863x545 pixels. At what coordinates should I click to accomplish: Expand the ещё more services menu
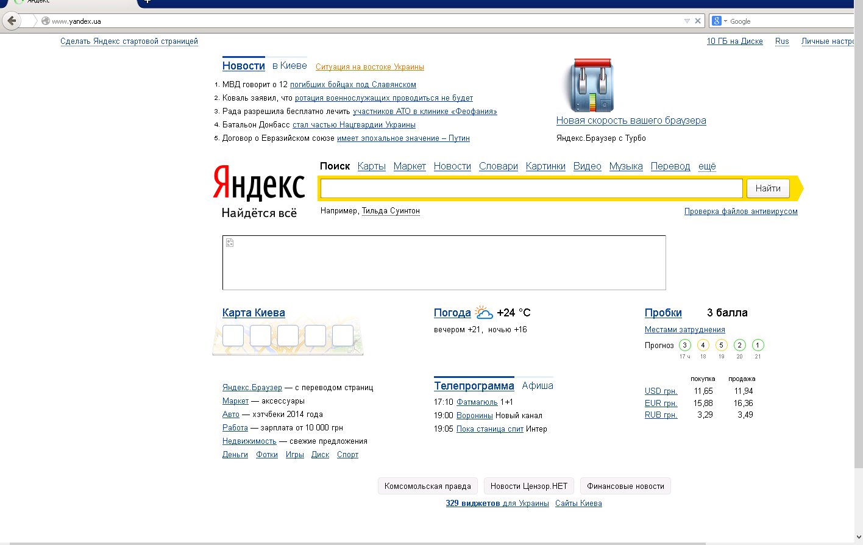coord(707,166)
